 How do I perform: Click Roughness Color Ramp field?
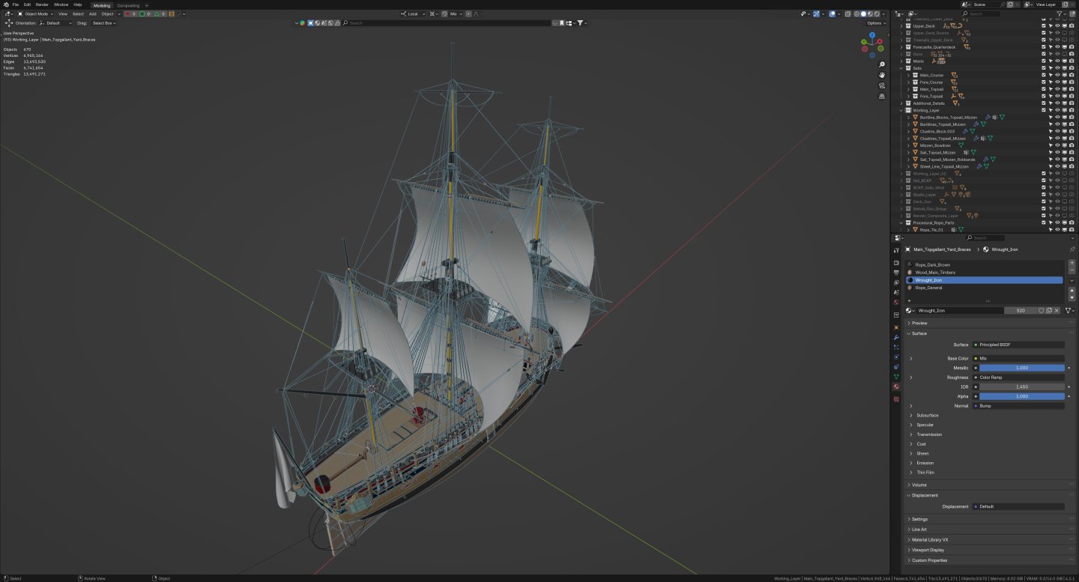pos(1018,378)
